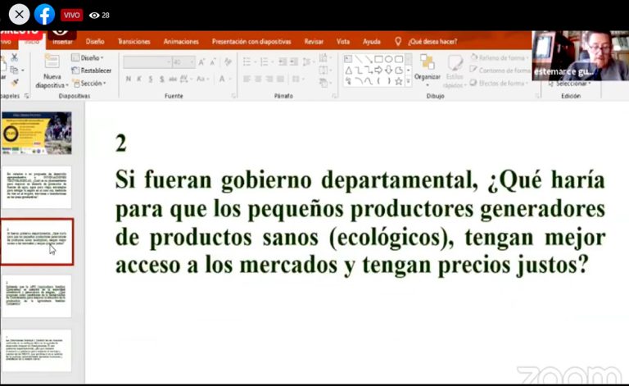Click the ¿Qué desea hacer? search box
Image resolution: width=629 pixels, height=386 pixels.
click(432, 41)
